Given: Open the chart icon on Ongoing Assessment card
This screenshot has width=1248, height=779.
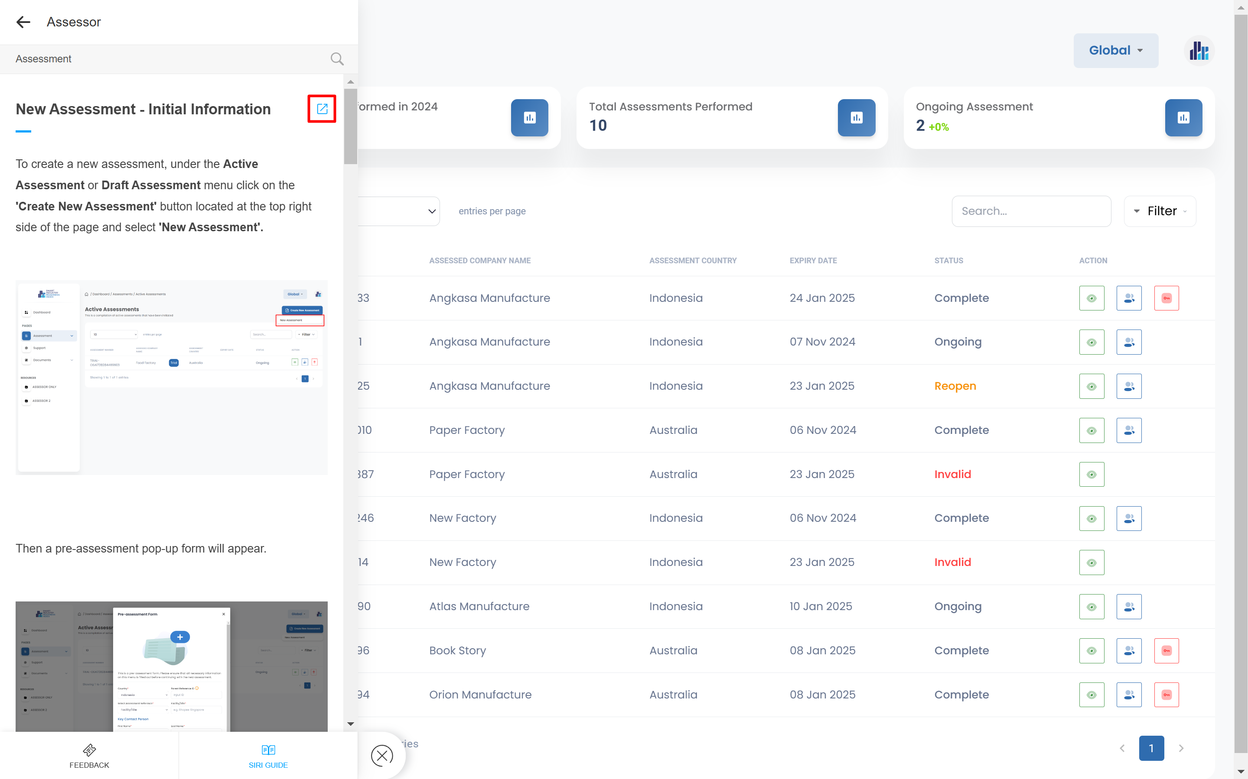Looking at the screenshot, I should (x=1183, y=118).
